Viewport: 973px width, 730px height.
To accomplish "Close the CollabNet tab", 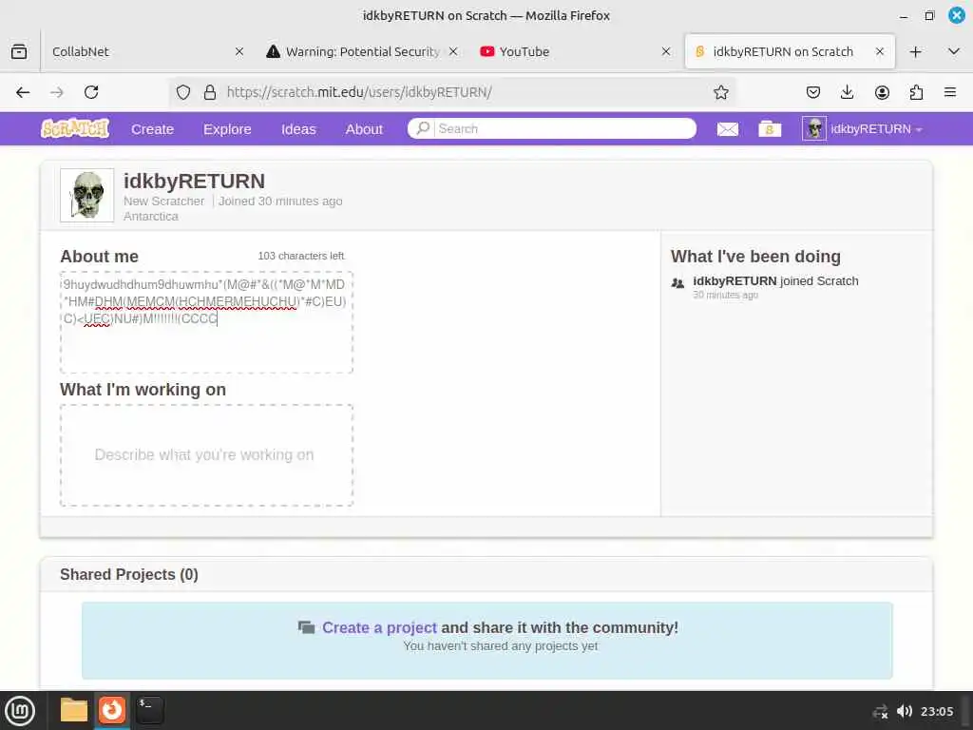I will tap(239, 51).
